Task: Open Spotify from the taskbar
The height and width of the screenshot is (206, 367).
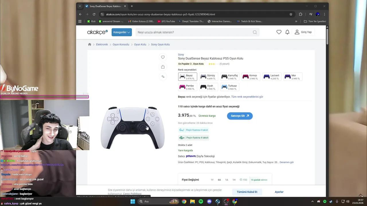Action: [x=201, y=201]
